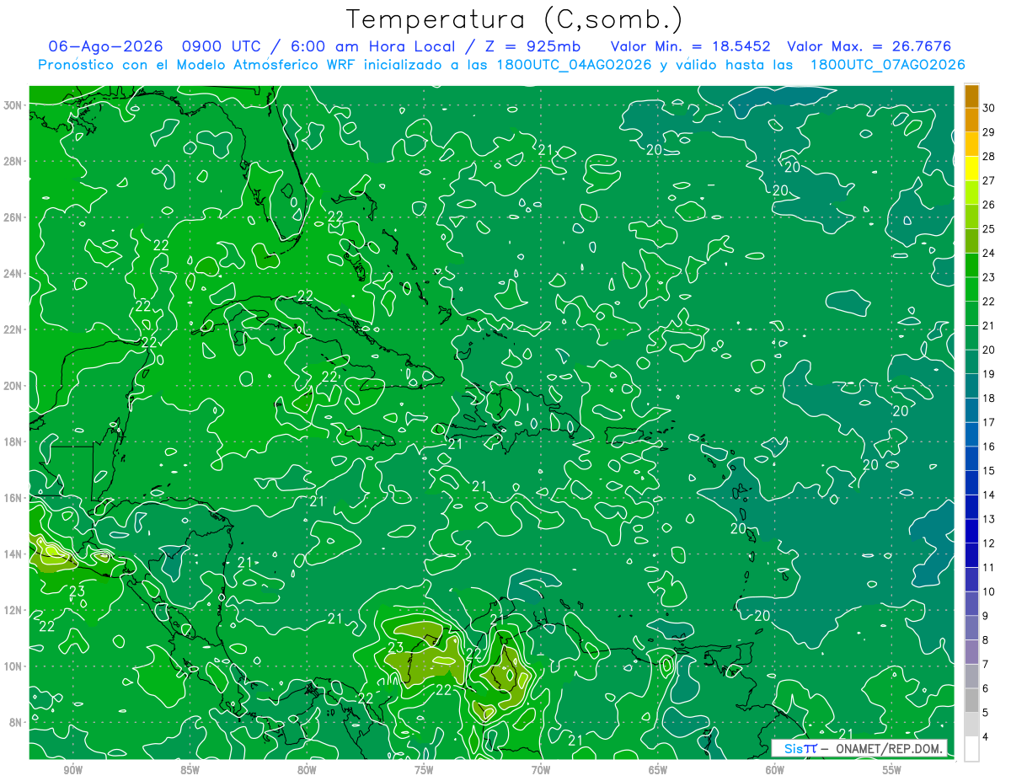
Task: Click the "Sispi – ONAMET/REP.DOM." credit box
Action: pos(859,748)
